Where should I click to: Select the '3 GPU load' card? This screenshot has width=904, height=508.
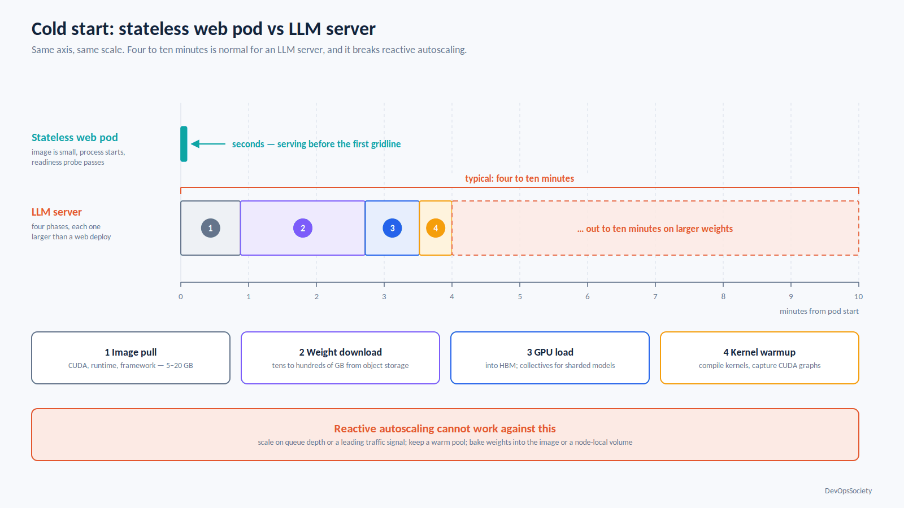tap(550, 358)
